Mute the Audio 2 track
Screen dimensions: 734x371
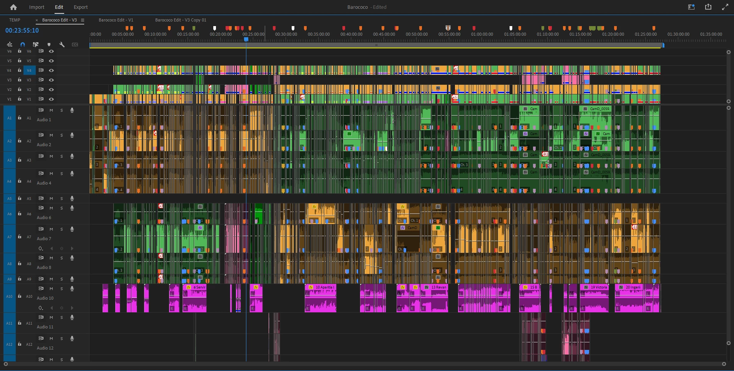tap(51, 135)
